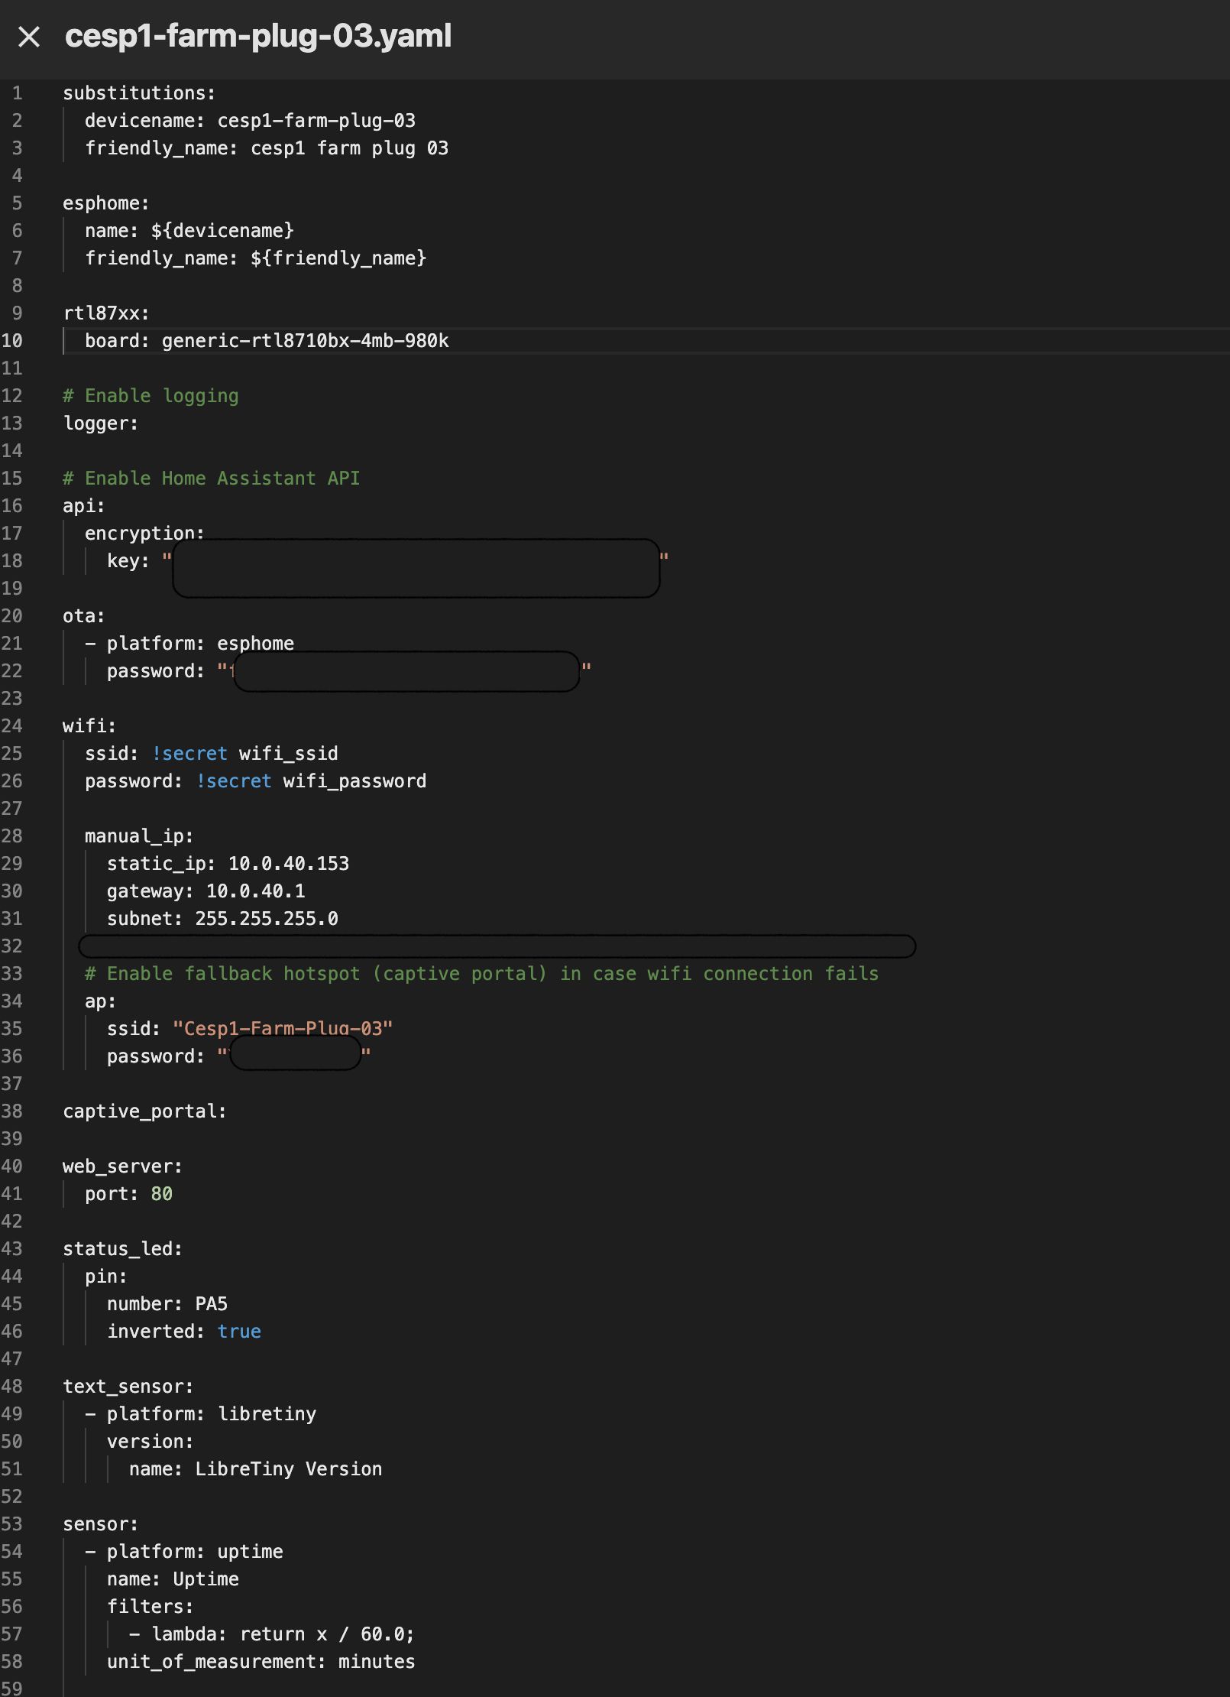The image size is (1230, 1697).
Task: Click the static_ip value 10.0.40.153
Action: pyautogui.click(x=288, y=864)
